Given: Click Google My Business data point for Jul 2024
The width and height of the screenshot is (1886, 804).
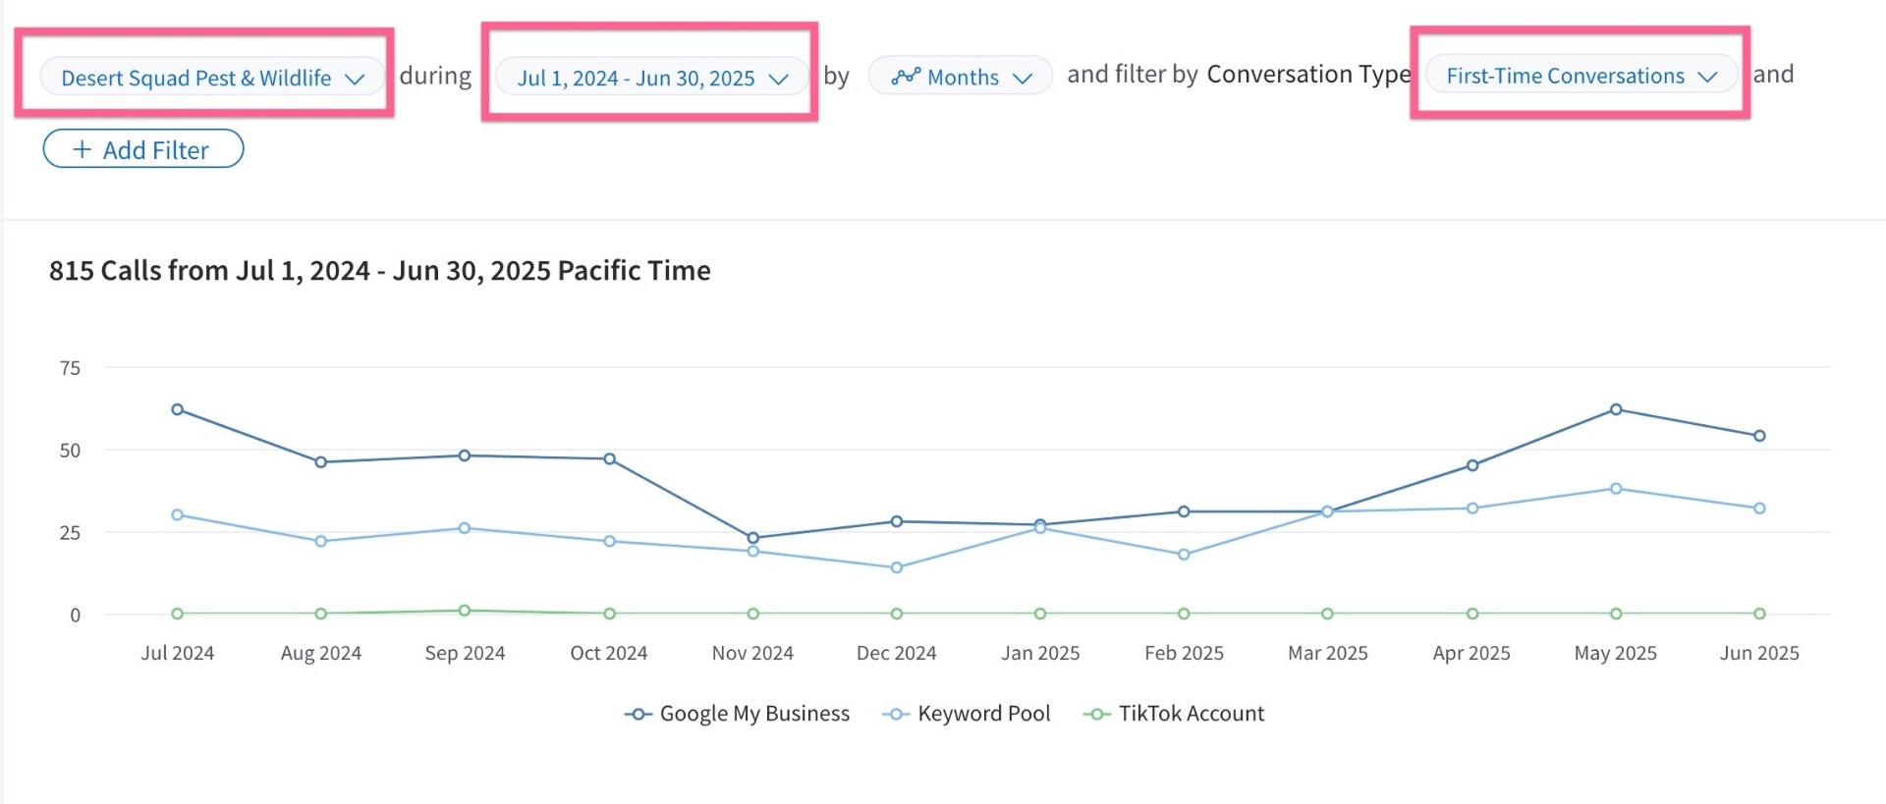Looking at the screenshot, I should pos(178,409).
